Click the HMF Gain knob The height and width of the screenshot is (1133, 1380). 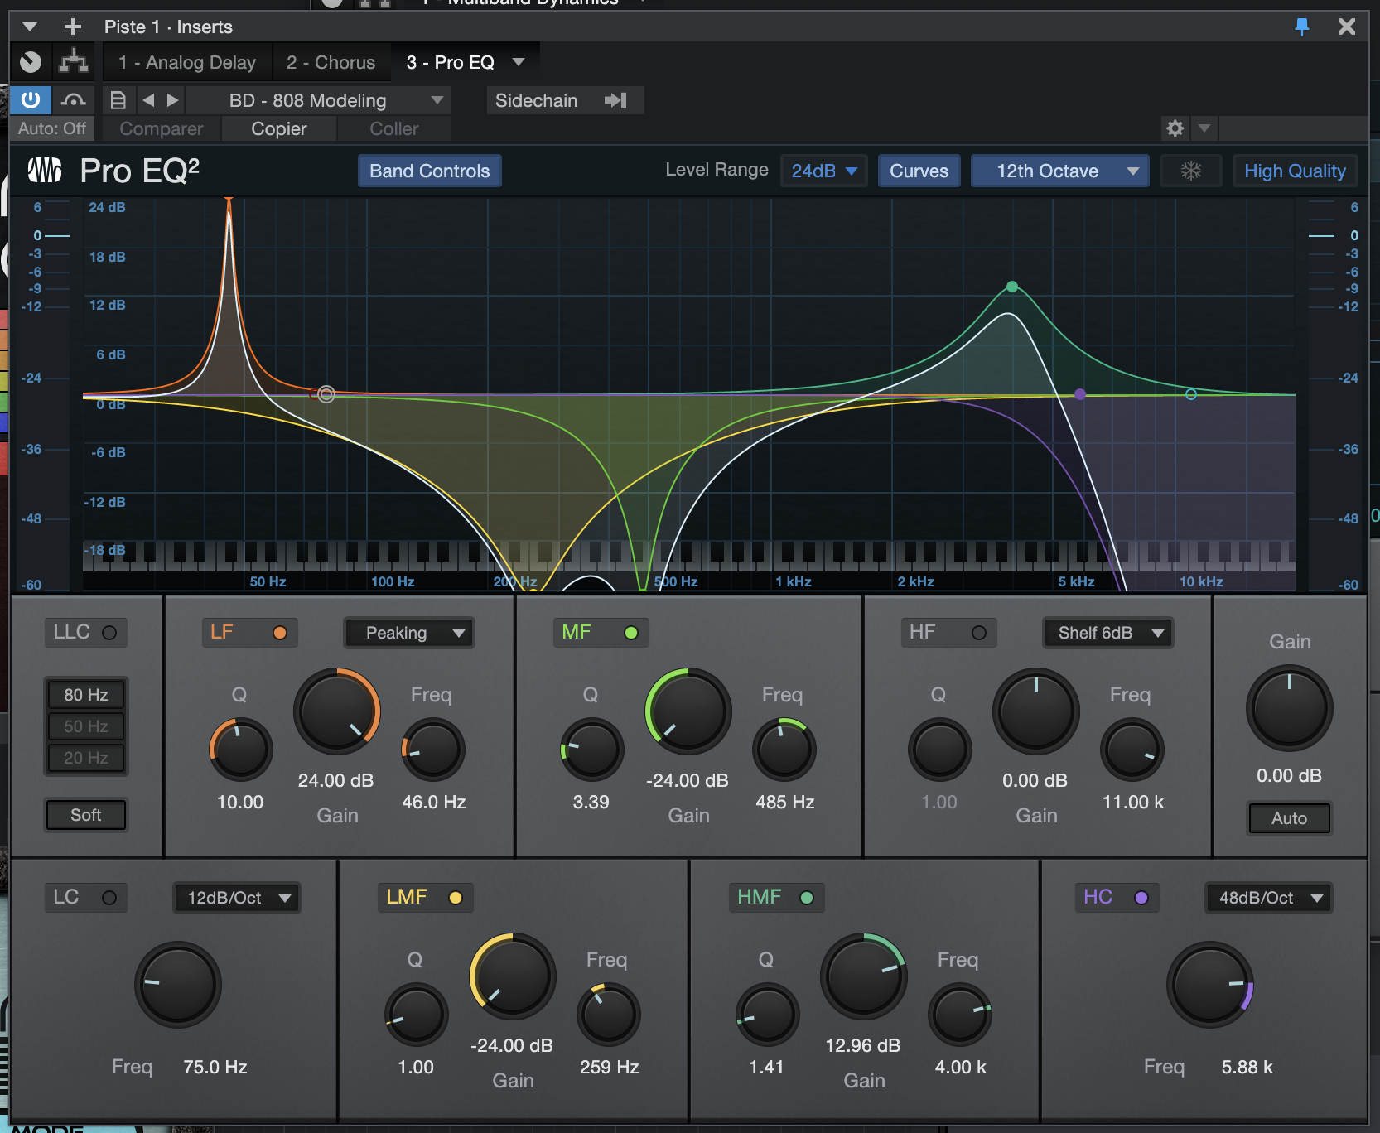click(x=863, y=976)
